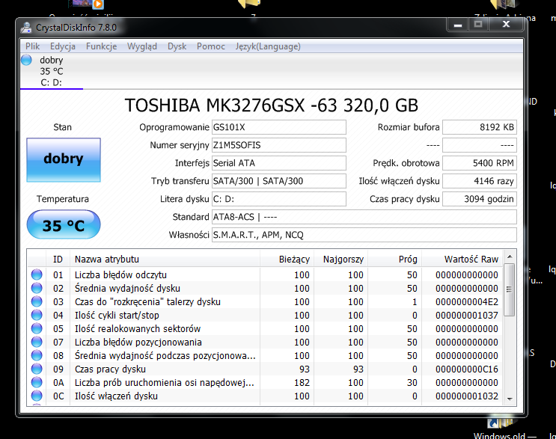Click the attribute list scrollbar thumb

click(509, 289)
